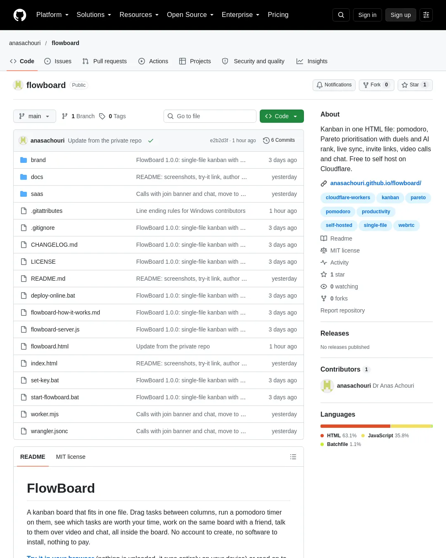Open the docs folder
Image resolution: width=446 pixels, height=558 pixels.
coord(37,177)
